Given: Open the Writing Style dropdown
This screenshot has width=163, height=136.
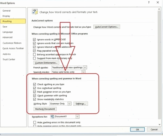Looking at the screenshot, I should 69,104.
